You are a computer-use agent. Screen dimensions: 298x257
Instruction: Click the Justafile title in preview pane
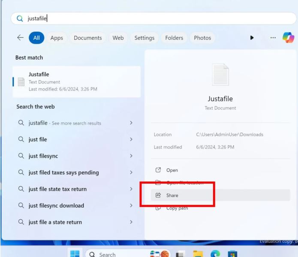[220, 99]
